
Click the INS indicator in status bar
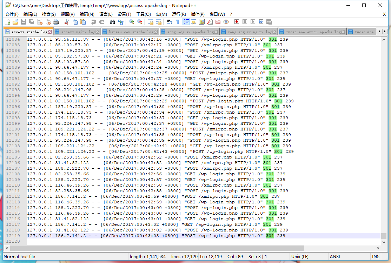[x=376, y=257]
